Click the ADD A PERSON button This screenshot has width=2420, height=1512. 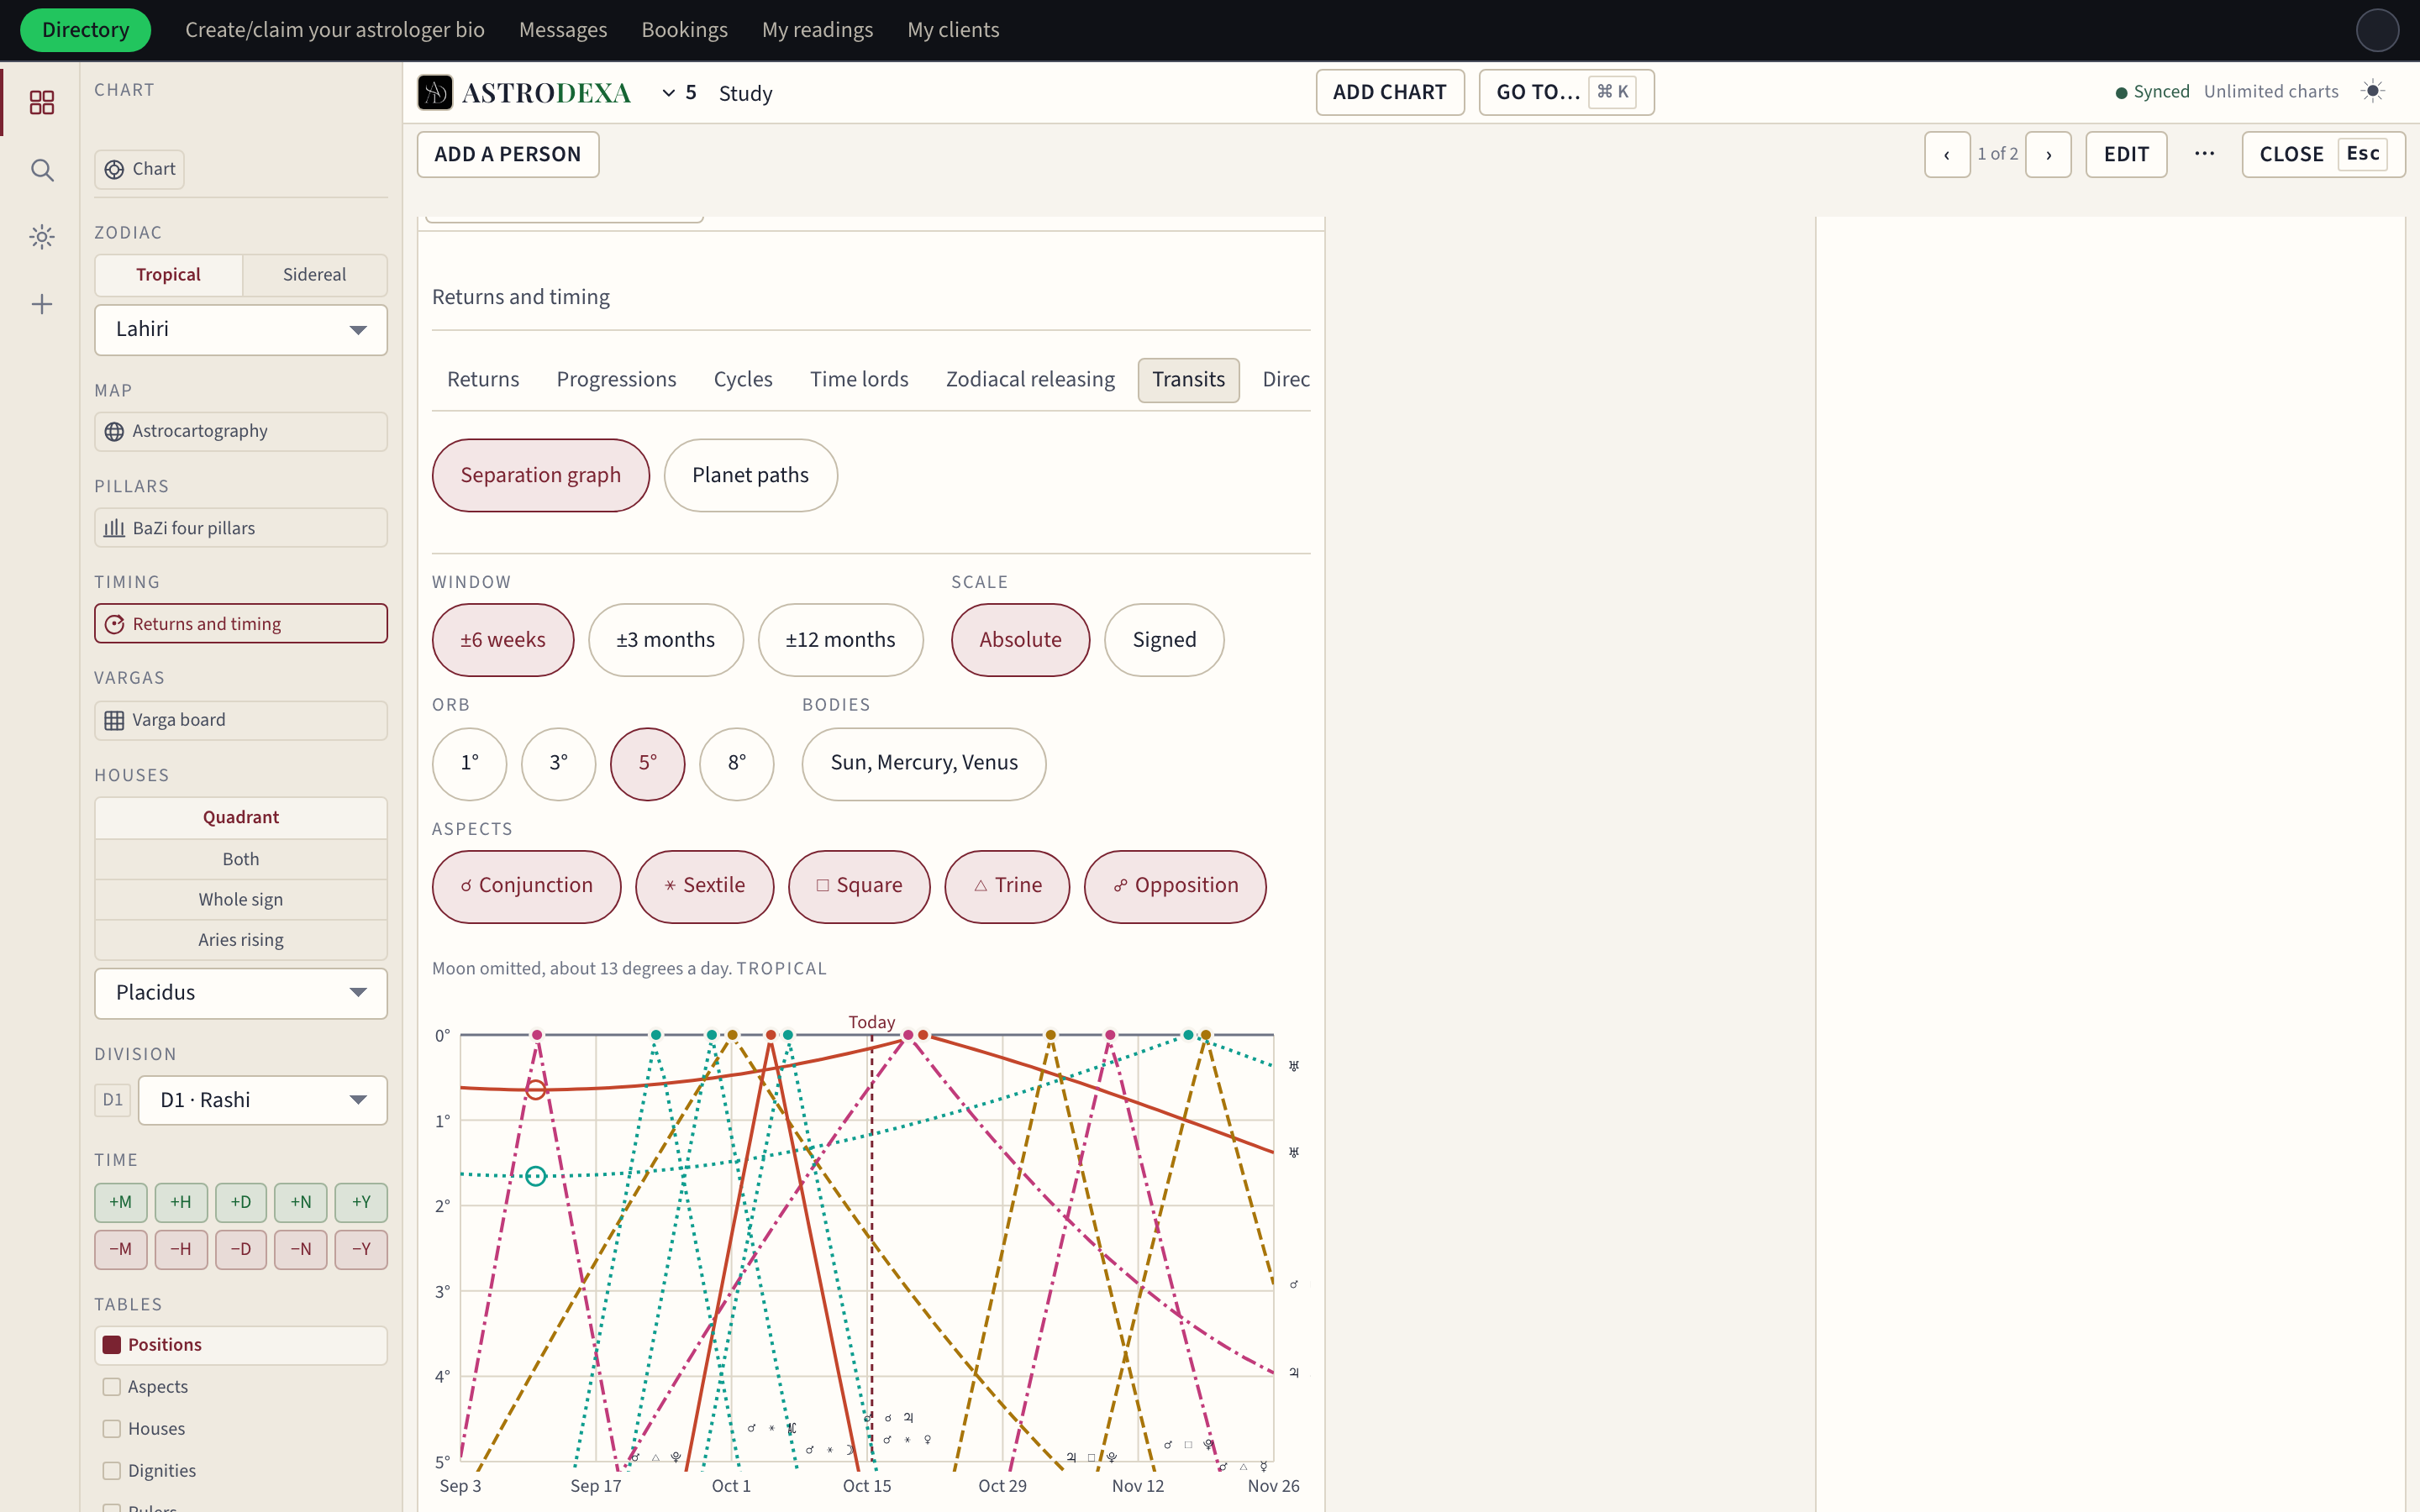click(x=508, y=155)
